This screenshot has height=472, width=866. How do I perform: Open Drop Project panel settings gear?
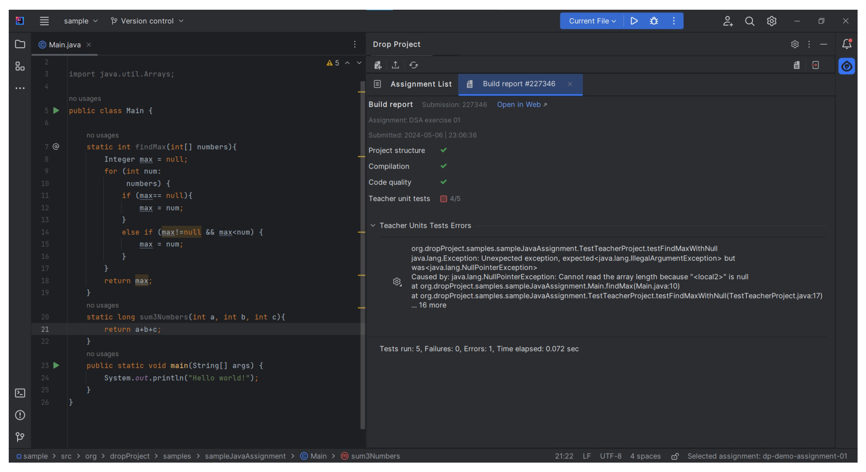(795, 44)
